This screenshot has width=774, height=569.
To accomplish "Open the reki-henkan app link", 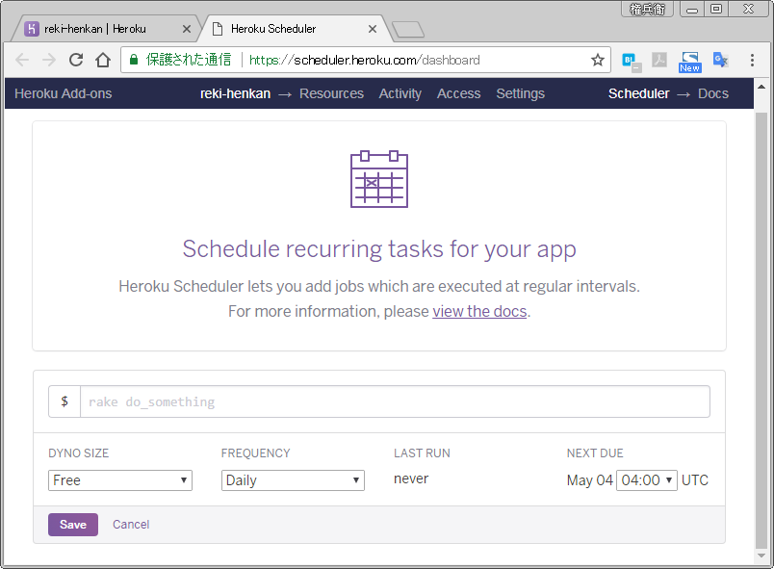I will tap(235, 93).
